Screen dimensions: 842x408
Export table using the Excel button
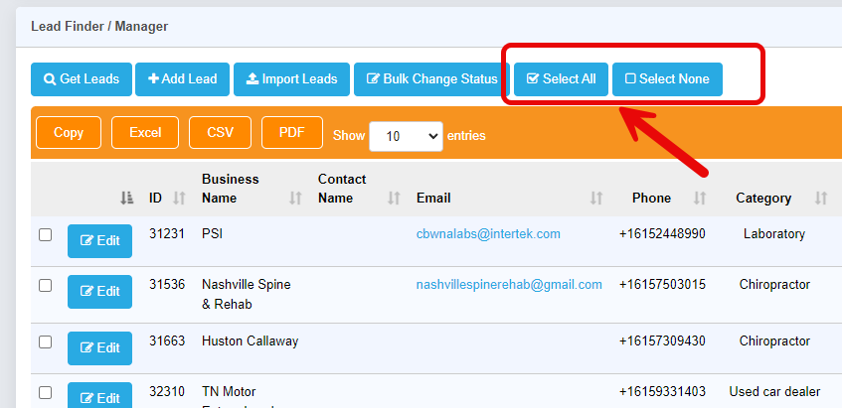[x=145, y=133]
